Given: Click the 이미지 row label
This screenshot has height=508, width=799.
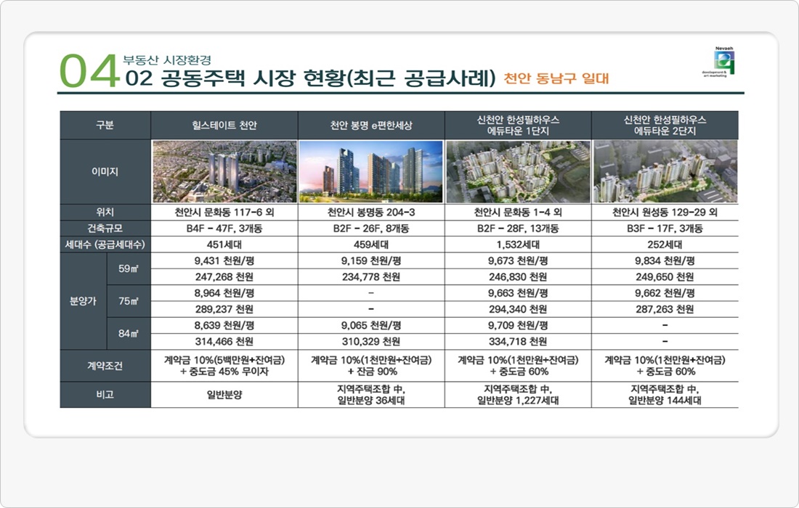Looking at the screenshot, I should (105, 171).
